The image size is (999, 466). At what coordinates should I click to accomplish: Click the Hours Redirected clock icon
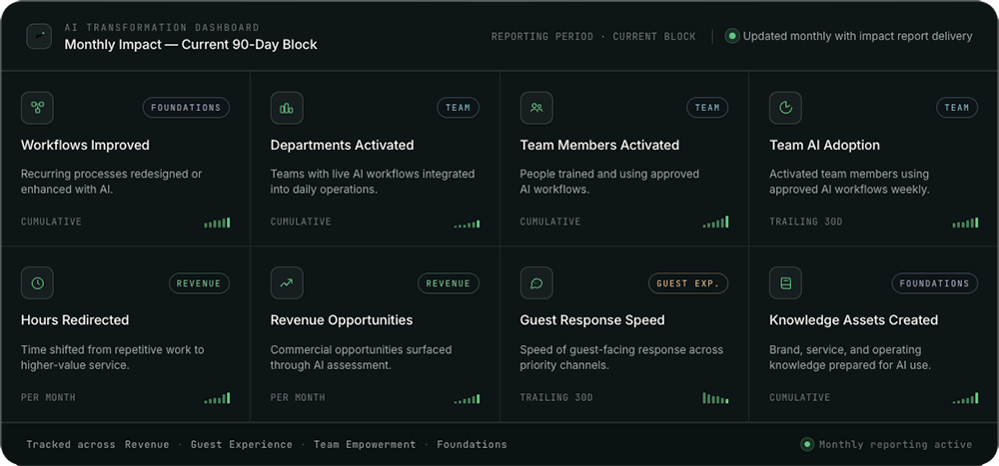tap(38, 283)
